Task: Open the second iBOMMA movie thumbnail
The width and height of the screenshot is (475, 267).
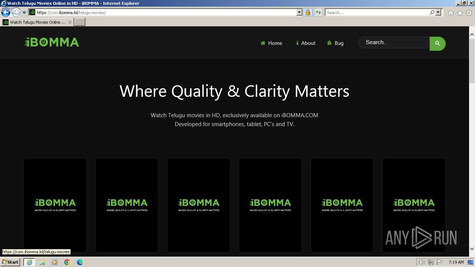Action: 127,205
